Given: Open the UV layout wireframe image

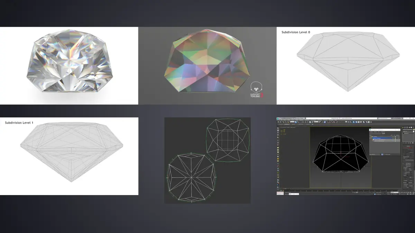Looking at the screenshot, I should tap(207, 160).
